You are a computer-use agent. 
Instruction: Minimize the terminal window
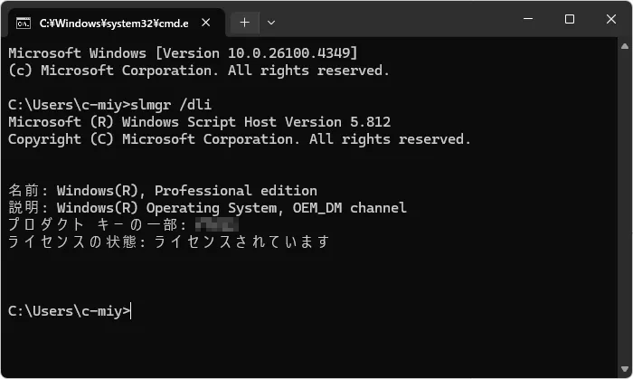[528, 19]
